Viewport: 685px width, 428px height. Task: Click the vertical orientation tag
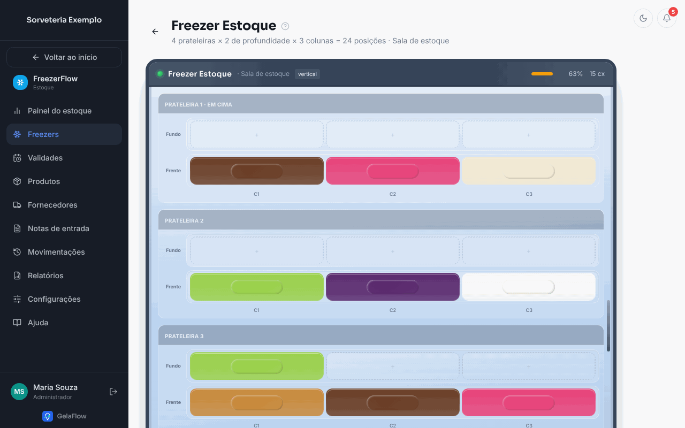[x=307, y=74]
